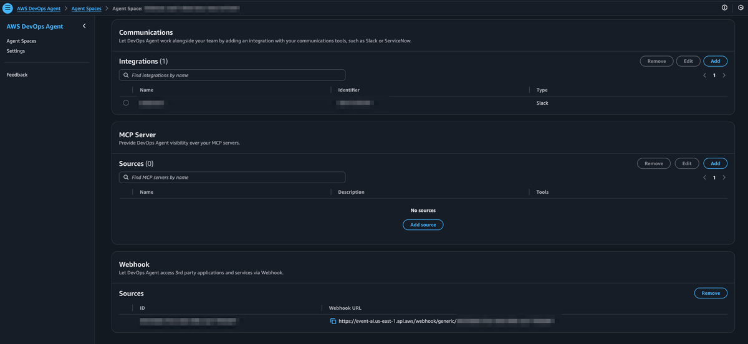Select page 1 in MCP Server pagination

point(714,178)
